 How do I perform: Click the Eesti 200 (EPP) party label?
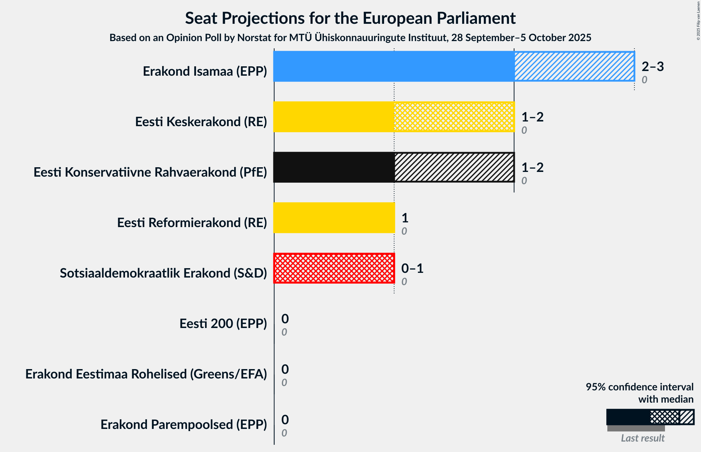[223, 324]
